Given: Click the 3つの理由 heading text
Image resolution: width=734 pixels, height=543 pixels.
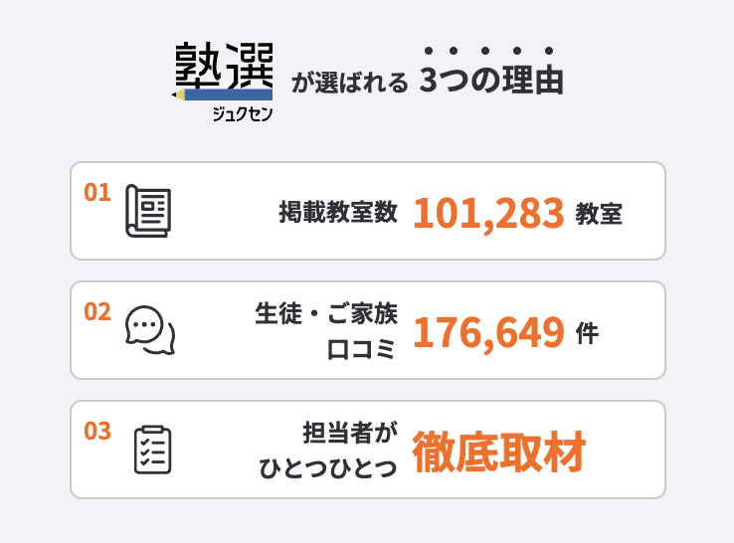Looking at the screenshot, I should pos(491,81).
